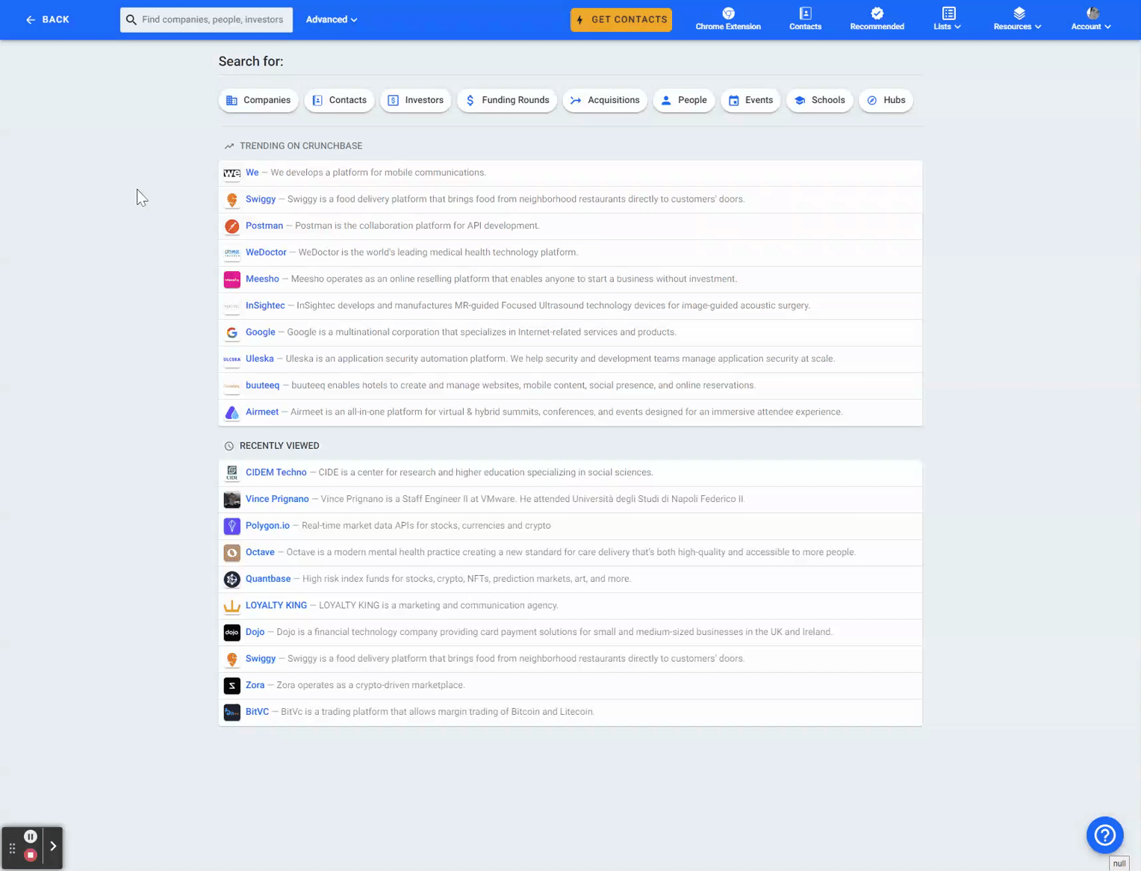1141x871 pixels.
Task: Expand the Advanced search dropdown
Action: (331, 19)
